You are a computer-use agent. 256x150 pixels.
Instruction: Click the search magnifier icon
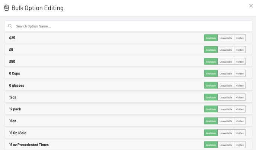click(x=10, y=26)
